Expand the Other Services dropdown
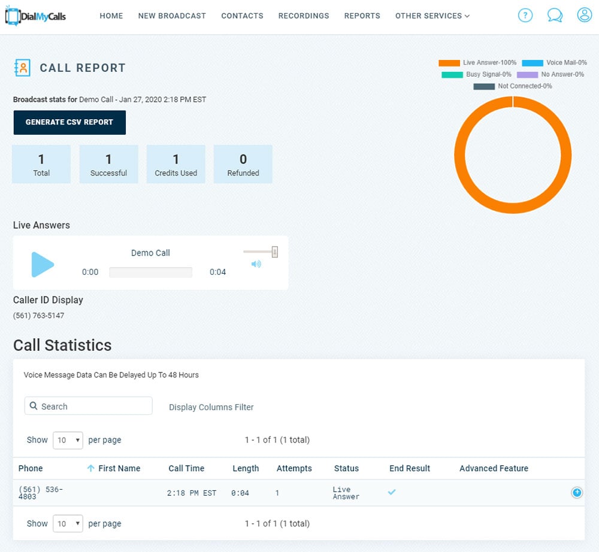The width and height of the screenshot is (599, 552). point(432,16)
